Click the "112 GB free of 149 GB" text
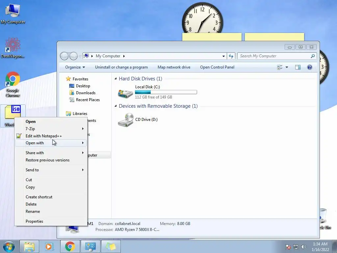 (x=153, y=97)
